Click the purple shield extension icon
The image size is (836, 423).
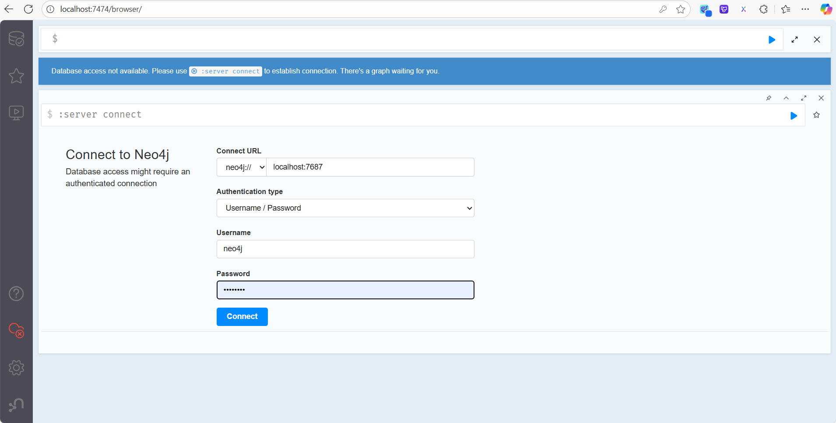(x=724, y=9)
